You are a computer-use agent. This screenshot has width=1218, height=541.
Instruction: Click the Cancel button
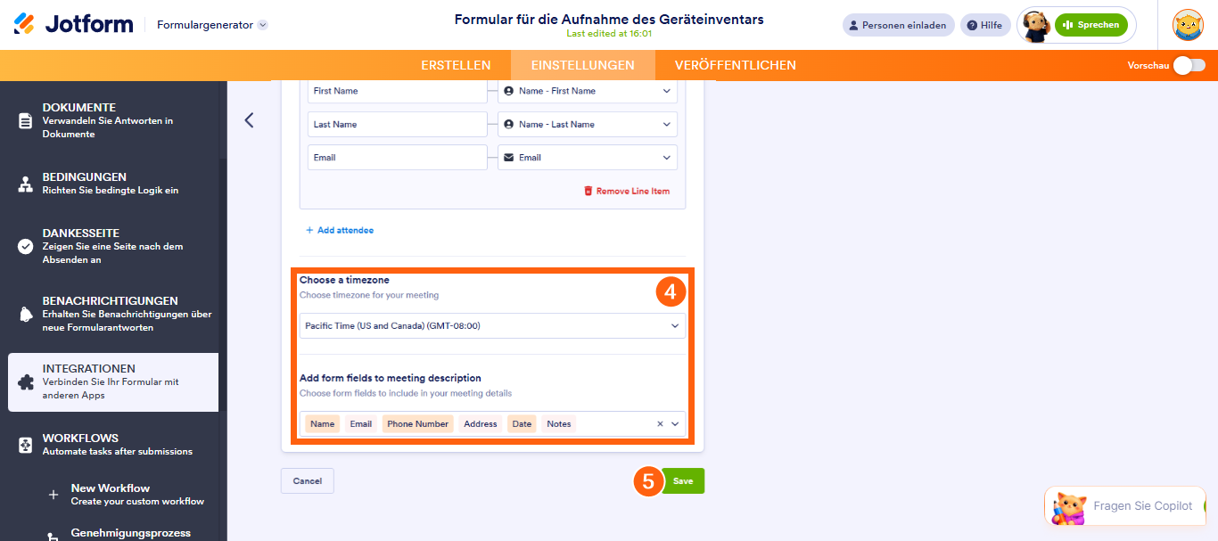coord(308,481)
